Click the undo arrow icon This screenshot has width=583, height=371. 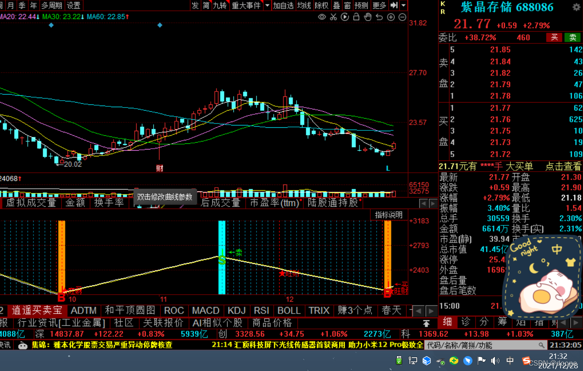pos(379,17)
